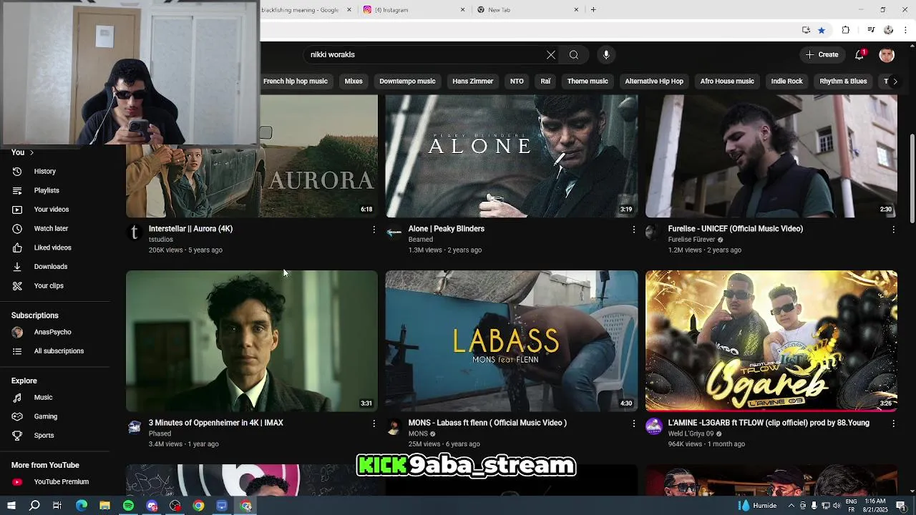Open Spotify from the Windows taskbar
916x515 pixels.
[x=128, y=506]
